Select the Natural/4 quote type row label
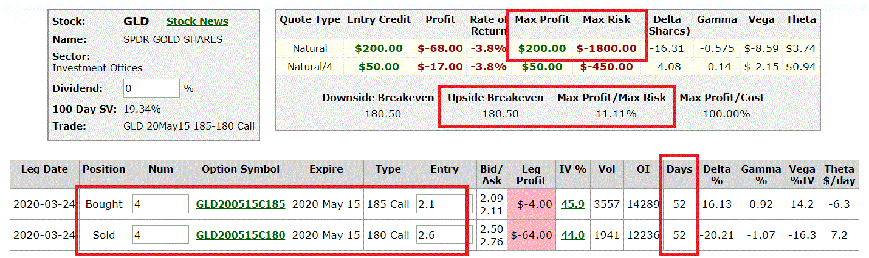 pyautogui.click(x=310, y=67)
